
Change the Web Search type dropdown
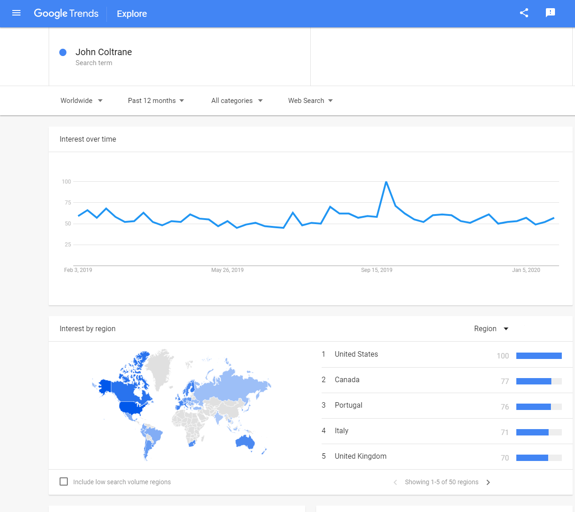(310, 100)
